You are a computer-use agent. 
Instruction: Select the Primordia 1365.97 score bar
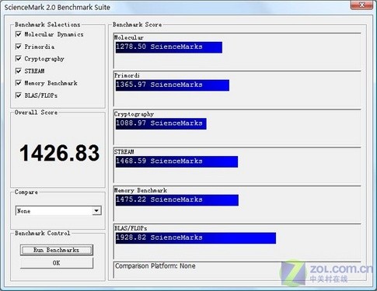coord(173,85)
